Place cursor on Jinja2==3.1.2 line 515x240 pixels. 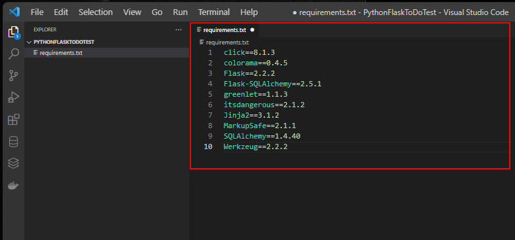point(251,116)
